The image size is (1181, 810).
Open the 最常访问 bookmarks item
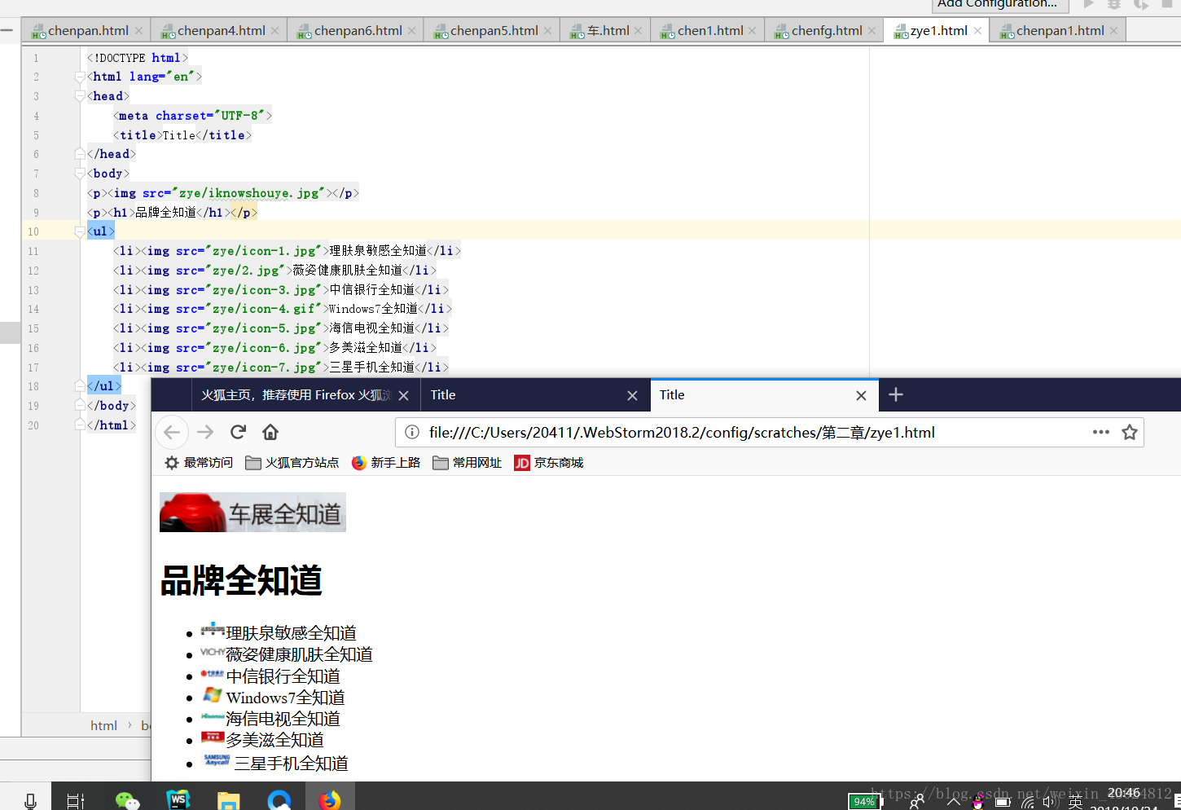pyautogui.click(x=199, y=462)
